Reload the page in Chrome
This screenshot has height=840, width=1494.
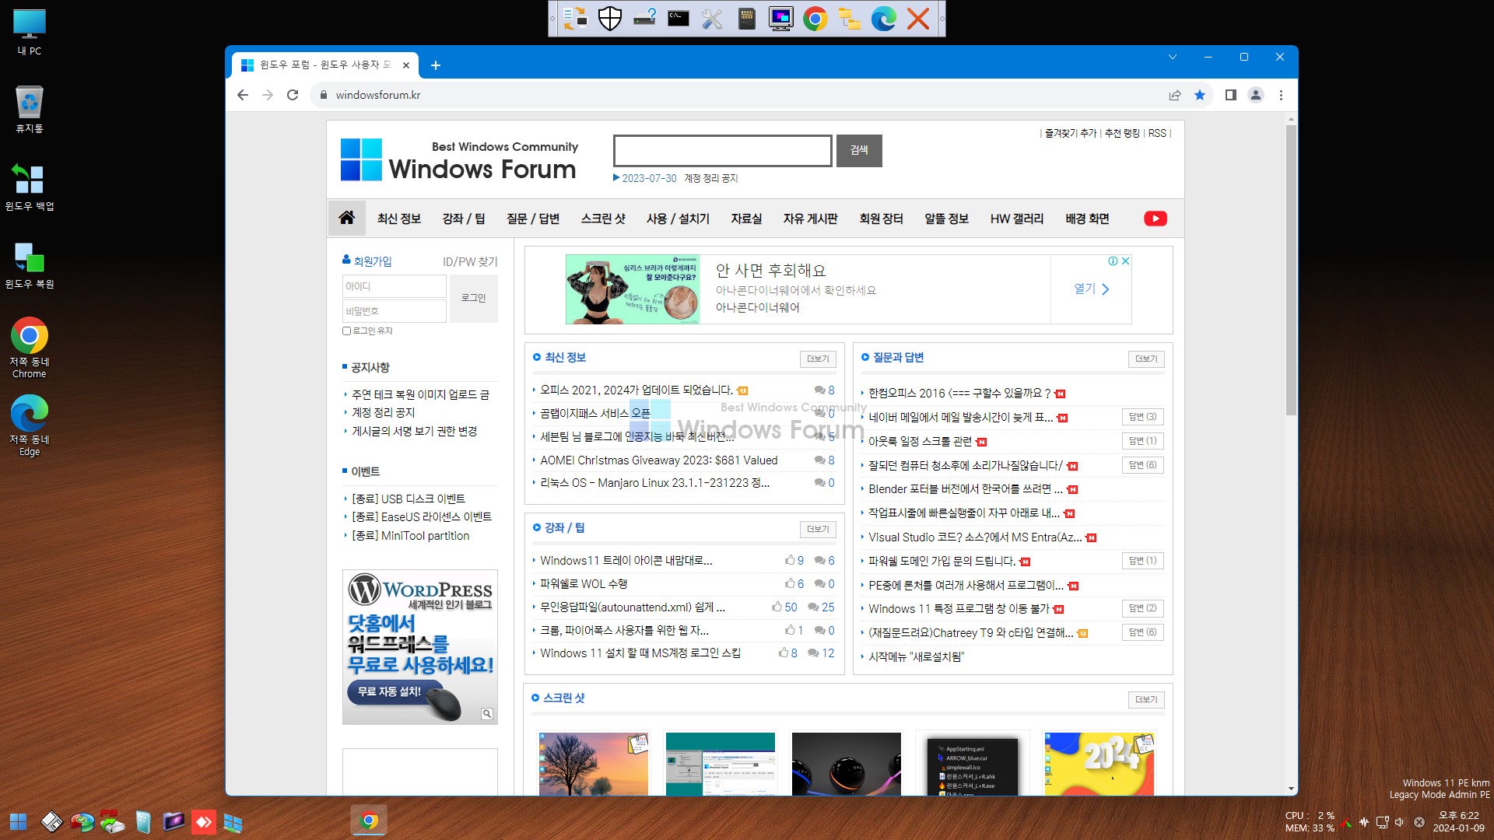point(293,95)
